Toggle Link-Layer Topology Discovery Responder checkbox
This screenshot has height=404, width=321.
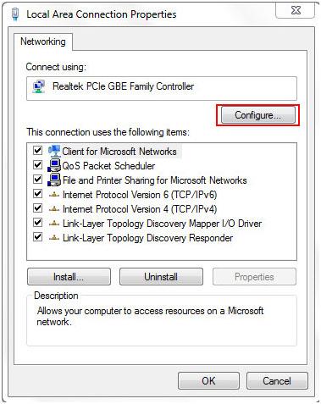(x=37, y=237)
